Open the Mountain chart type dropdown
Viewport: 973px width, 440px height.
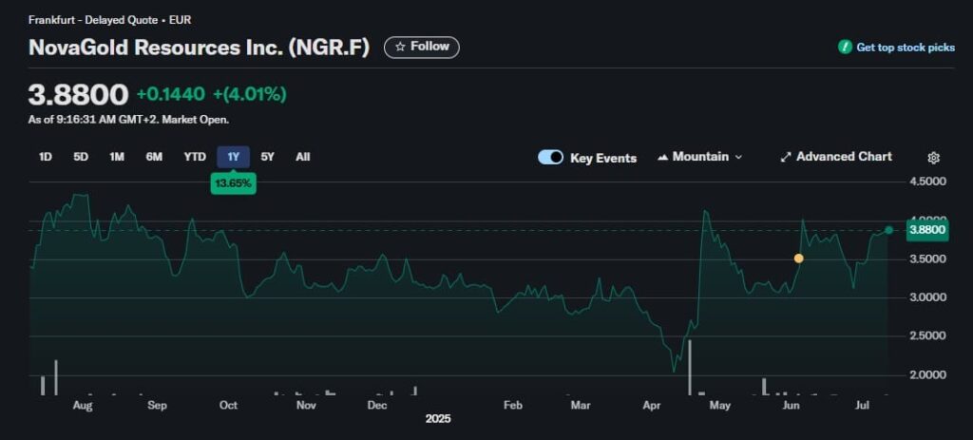pos(699,157)
